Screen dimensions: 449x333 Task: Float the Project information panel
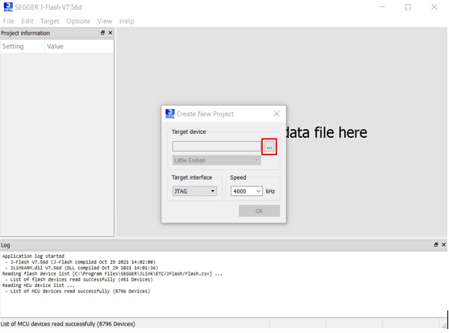pyautogui.click(x=102, y=33)
